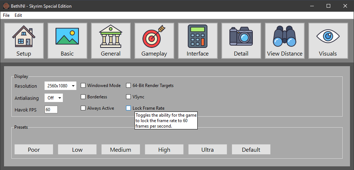Screen dimensions: 354x170
Task: Click the BethINI app icon in title bar
Action: (x=6, y=6)
